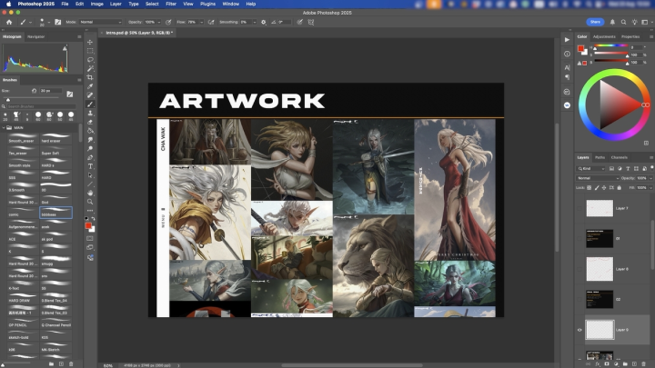Select the Brush tool in the toolbar
The height and width of the screenshot is (368, 655).
(90, 104)
